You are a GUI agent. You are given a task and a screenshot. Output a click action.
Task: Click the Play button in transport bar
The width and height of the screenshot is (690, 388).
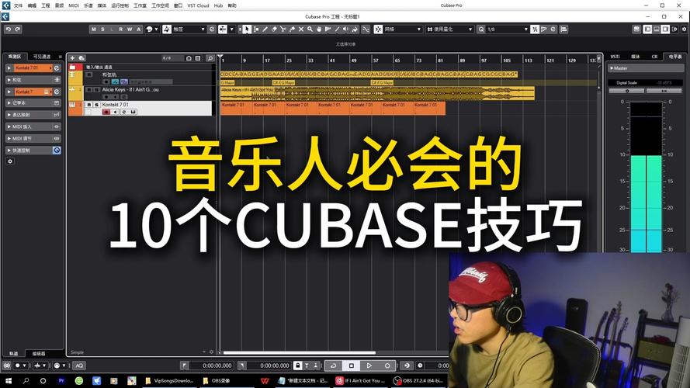[x=369, y=365]
